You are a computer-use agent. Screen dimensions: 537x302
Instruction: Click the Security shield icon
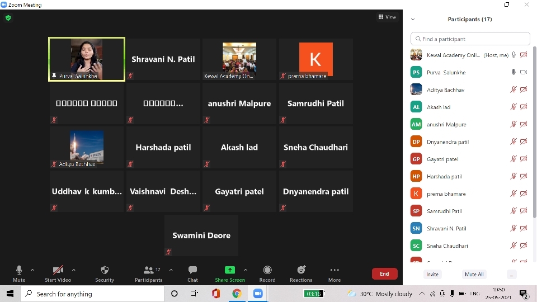click(105, 271)
